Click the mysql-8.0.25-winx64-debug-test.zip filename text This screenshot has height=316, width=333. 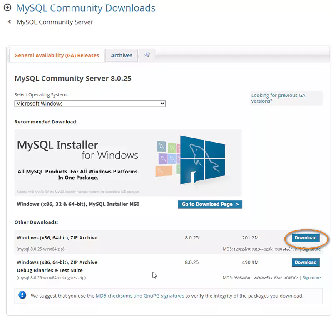[51, 277]
